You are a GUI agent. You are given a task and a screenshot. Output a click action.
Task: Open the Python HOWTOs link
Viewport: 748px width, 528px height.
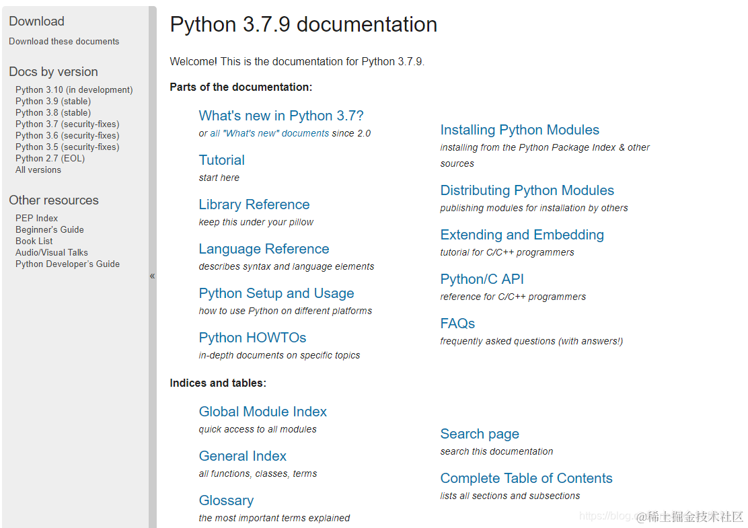tap(252, 337)
